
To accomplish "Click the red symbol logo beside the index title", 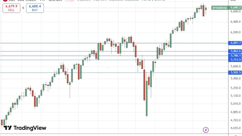I will click(2, 1).
